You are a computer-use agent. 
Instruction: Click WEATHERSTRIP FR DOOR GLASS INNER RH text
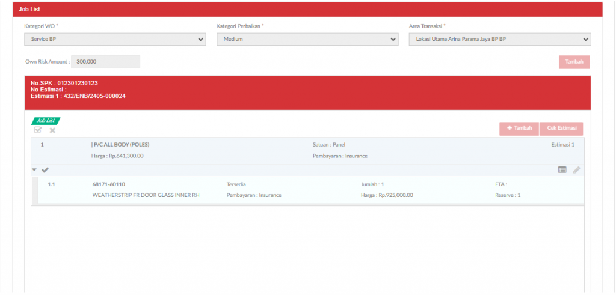coord(146,195)
